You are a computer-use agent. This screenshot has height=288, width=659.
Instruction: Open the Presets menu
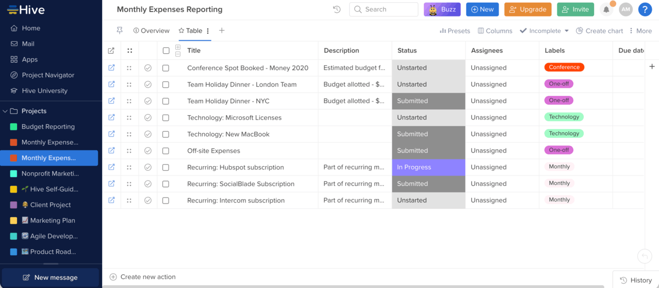coord(455,31)
